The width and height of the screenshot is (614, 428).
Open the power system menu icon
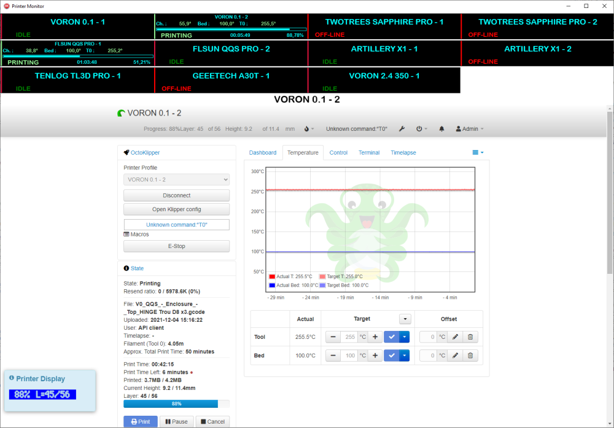coord(419,129)
